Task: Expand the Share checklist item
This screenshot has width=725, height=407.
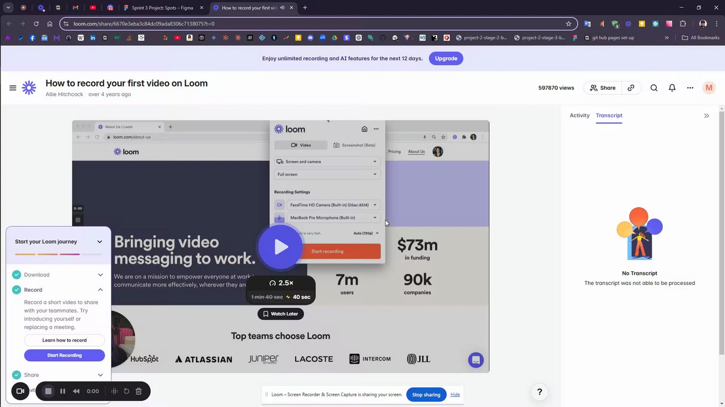Action: pos(100,375)
